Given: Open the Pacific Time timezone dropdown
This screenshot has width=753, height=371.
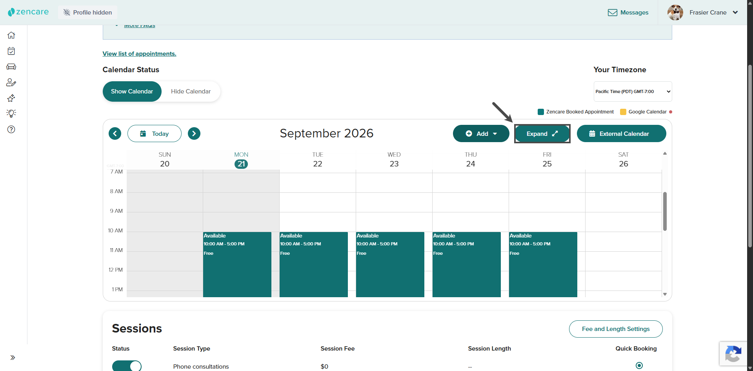Looking at the screenshot, I should click(x=633, y=91).
